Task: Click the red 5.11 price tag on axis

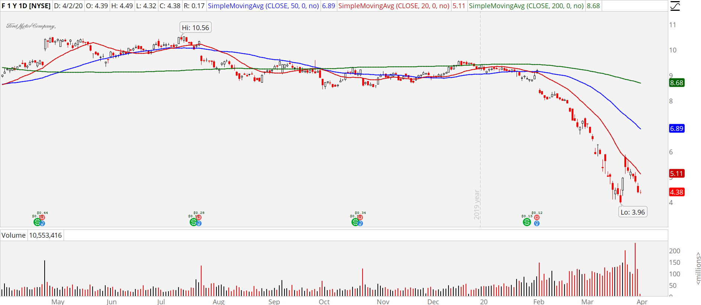Action: (676, 173)
